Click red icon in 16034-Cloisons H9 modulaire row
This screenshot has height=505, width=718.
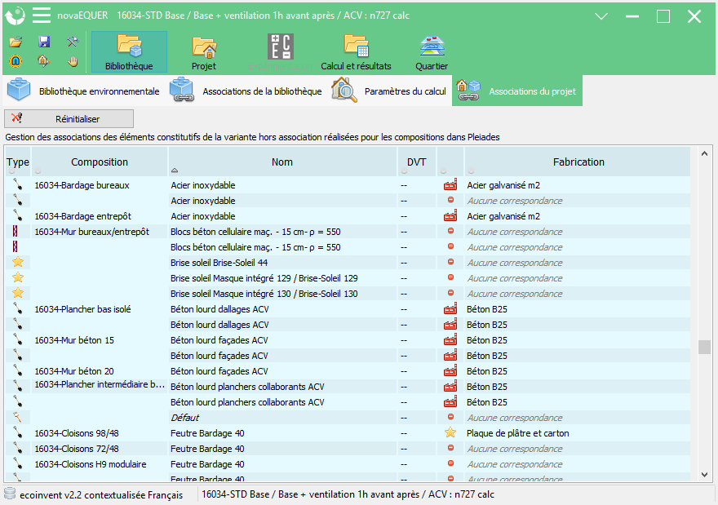[450, 463]
